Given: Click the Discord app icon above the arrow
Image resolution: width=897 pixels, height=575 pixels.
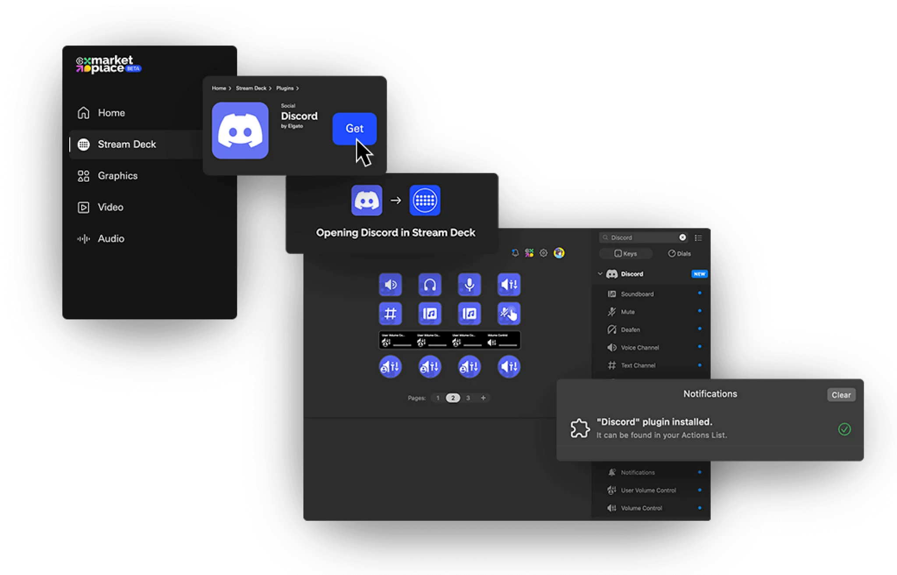Looking at the screenshot, I should click(367, 200).
